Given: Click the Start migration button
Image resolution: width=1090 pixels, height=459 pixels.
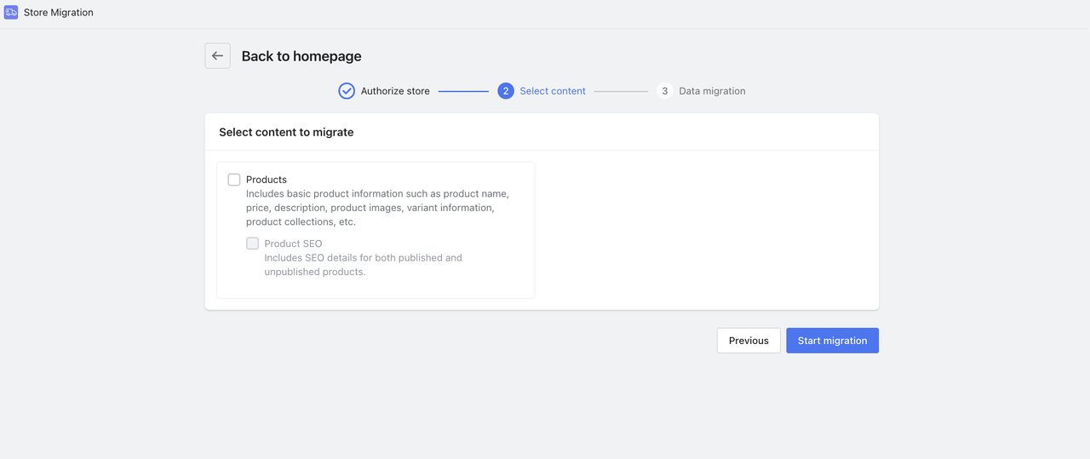Looking at the screenshot, I should click(832, 341).
